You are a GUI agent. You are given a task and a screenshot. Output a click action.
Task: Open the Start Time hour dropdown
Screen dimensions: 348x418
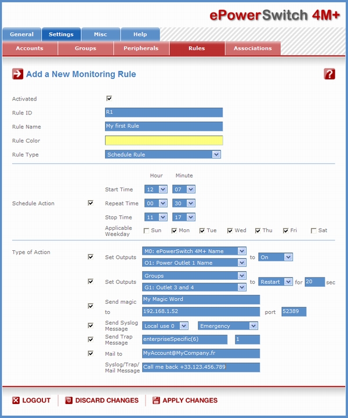pos(156,189)
